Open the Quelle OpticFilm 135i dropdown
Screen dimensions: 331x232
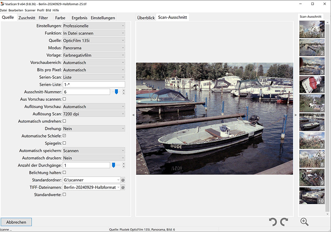pos(93,41)
